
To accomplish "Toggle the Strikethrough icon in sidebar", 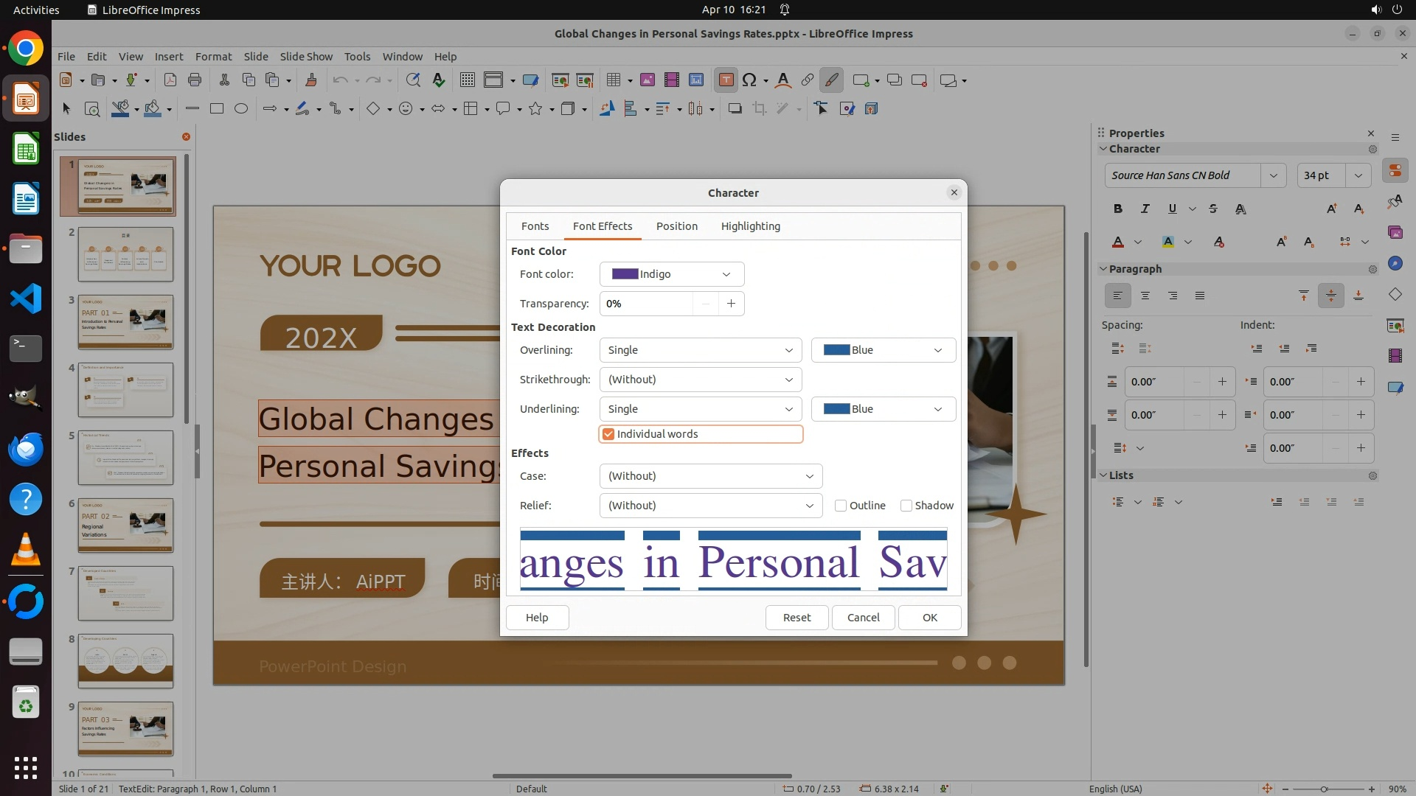I will tap(1213, 209).
